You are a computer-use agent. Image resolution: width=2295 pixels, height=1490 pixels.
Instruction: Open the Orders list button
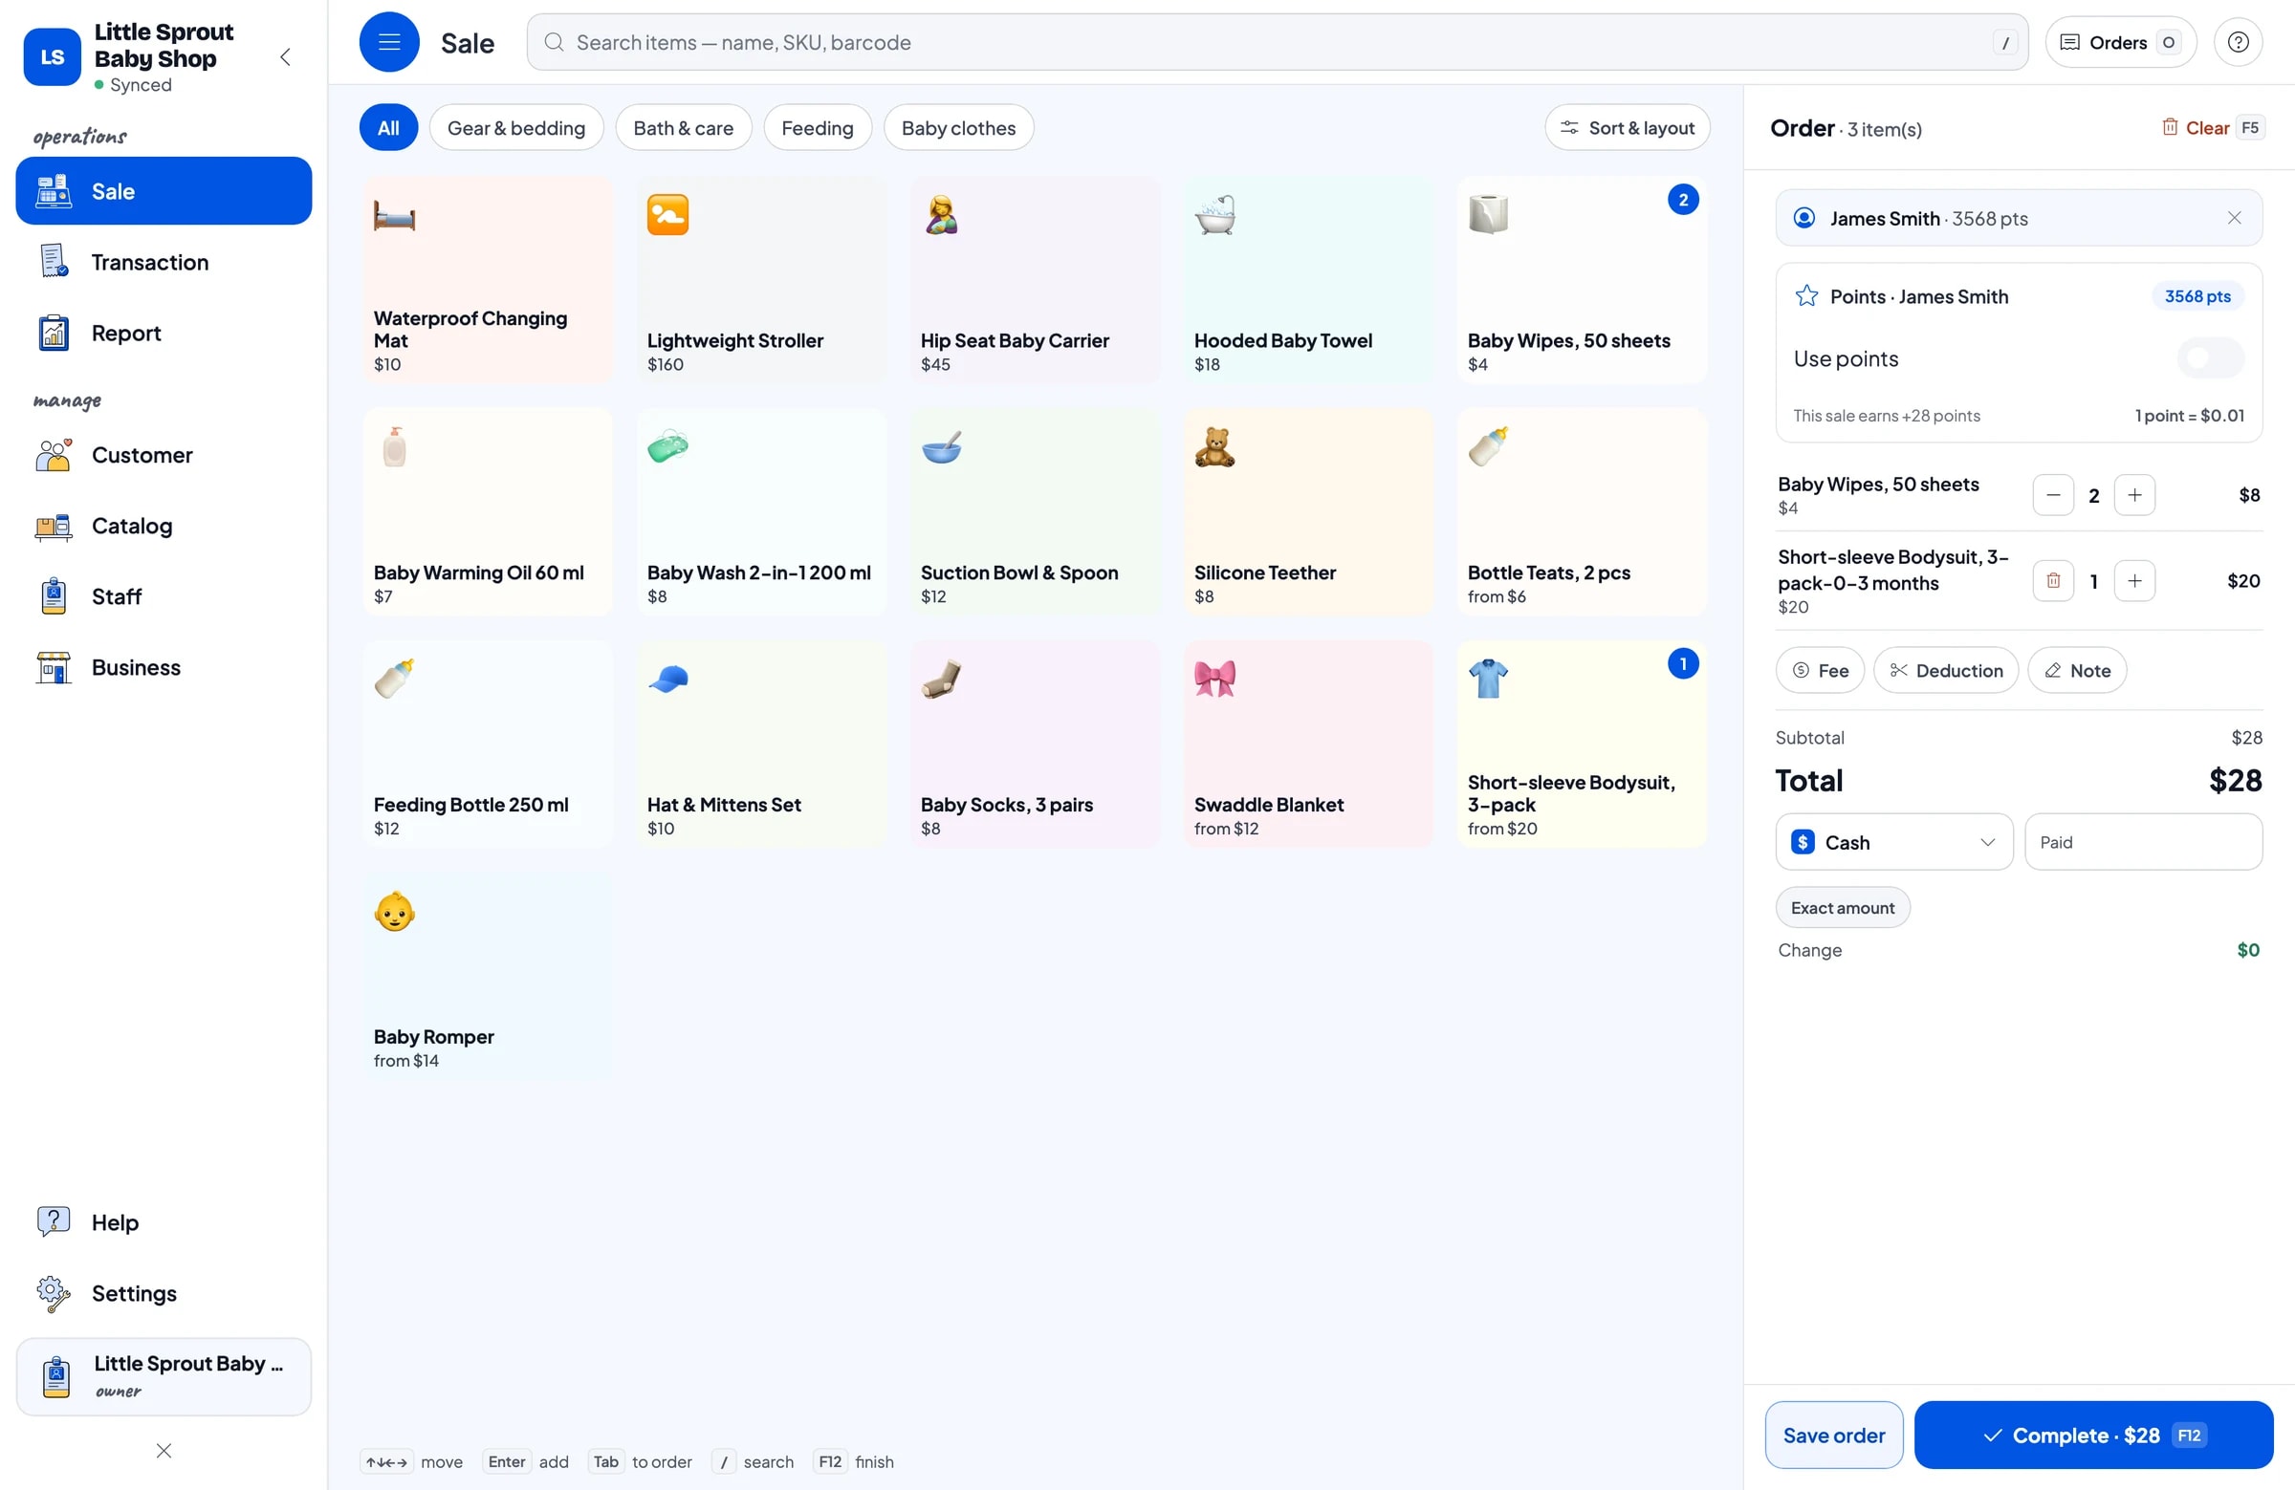click(2120, 42)
